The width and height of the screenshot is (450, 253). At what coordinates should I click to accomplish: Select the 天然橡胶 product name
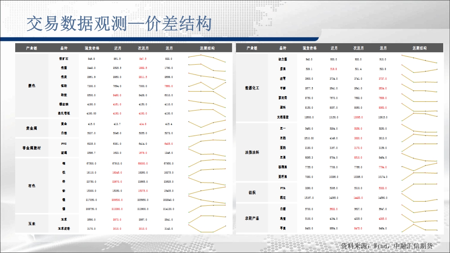point(283,117)
